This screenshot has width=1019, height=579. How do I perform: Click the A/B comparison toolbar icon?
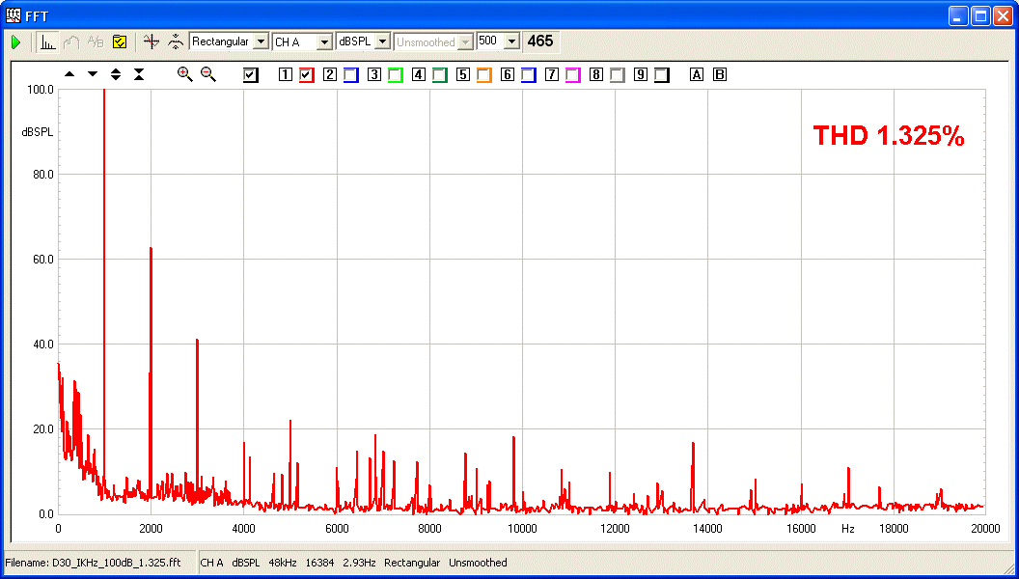(96, 42)
